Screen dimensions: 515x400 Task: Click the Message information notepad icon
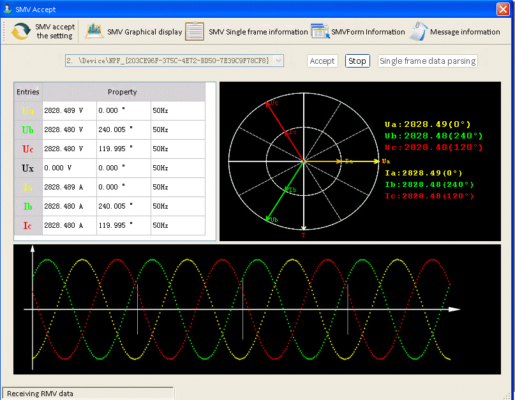point(418,31)
